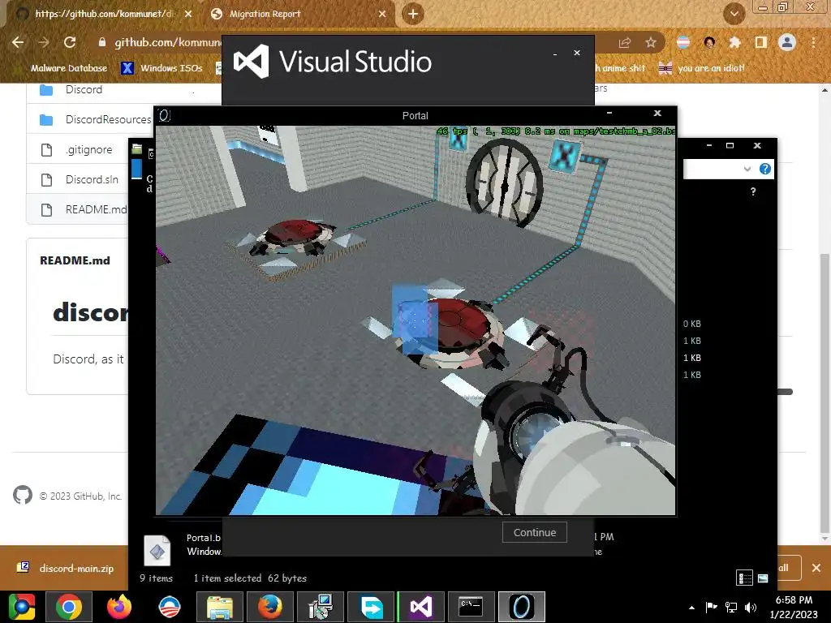Open Visual Studio from the taskbar
Image resolution: width=831 pixels, height=623 pixels.
[x=421, y=607]
